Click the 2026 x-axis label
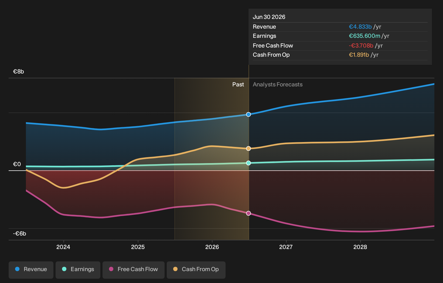This screenshot has height=283, width=443. click(x=212, y=247)
